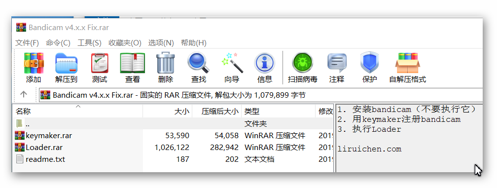Open the 选项(N) menu
This screenshot has width=497, height=188.
click(x=161, y=43)
